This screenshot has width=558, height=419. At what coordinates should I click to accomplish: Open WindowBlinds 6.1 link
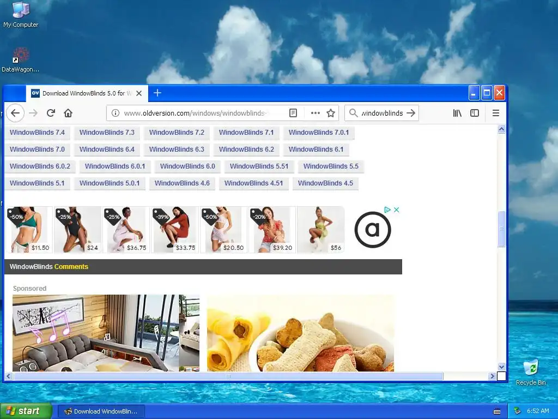click(x=316, y=149)
